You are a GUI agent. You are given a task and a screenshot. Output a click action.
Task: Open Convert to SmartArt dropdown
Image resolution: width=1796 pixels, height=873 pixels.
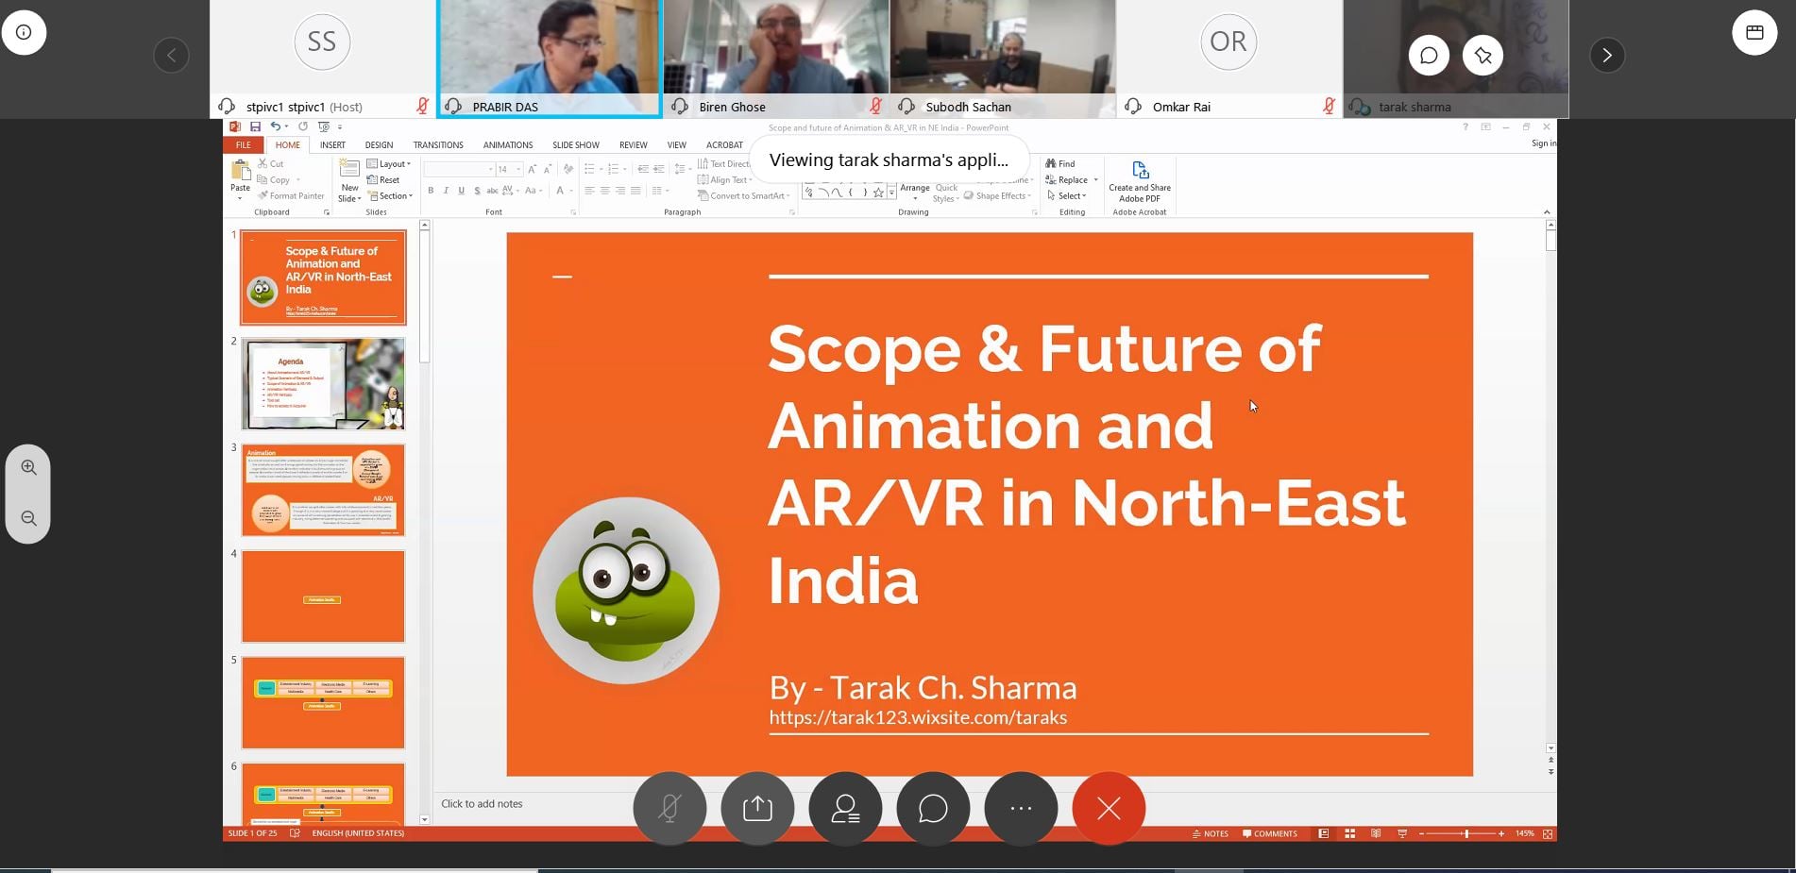pyautogui.click(x=744, y=196)
